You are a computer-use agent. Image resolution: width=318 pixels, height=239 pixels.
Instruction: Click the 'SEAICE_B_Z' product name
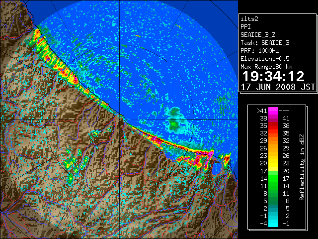[258, 35]
